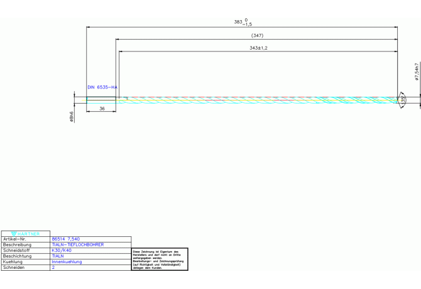Click the ø8h6 shank diameter label
The width and height of the screenshot is (421, 289).
point(72,117)
